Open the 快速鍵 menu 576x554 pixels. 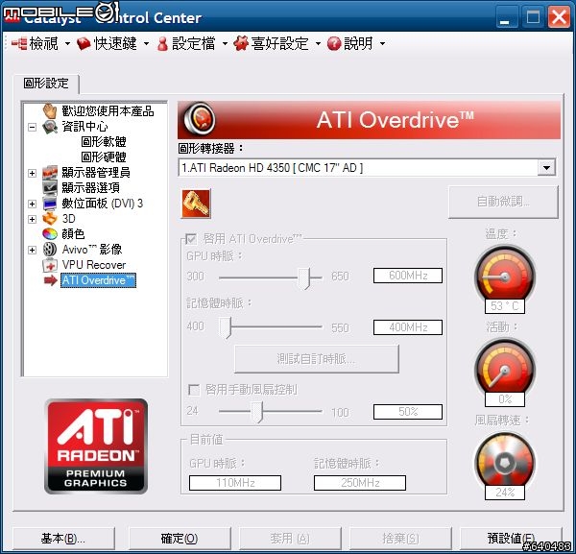[113, 43]
